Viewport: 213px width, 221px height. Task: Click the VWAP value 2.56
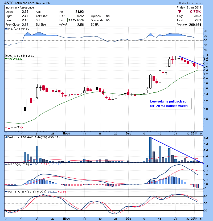pos(80,25)
